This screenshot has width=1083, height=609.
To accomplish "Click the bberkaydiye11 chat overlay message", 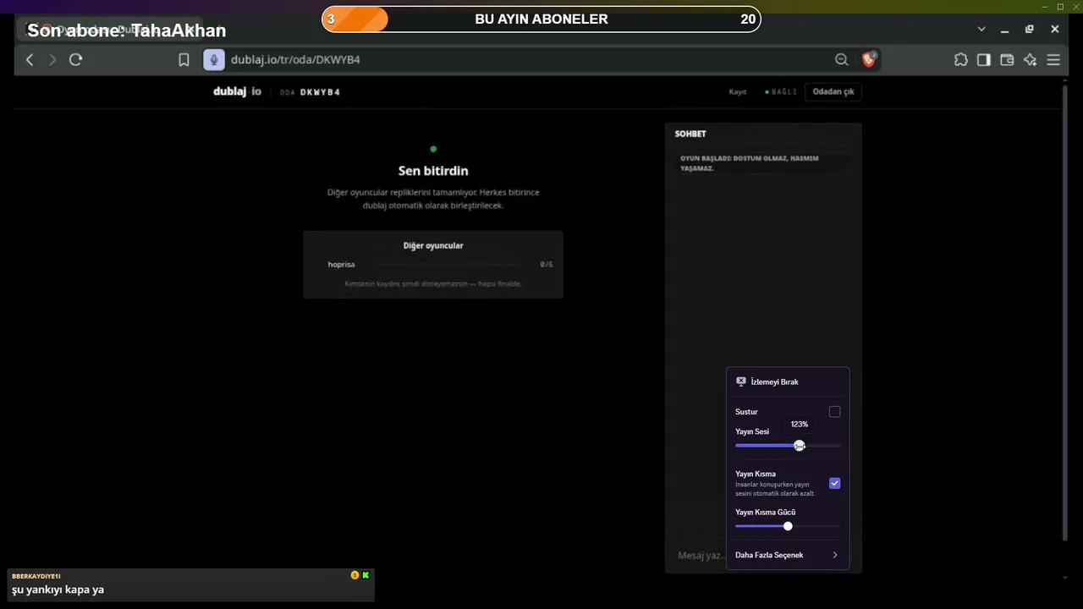I will click(x=190, y=584).
